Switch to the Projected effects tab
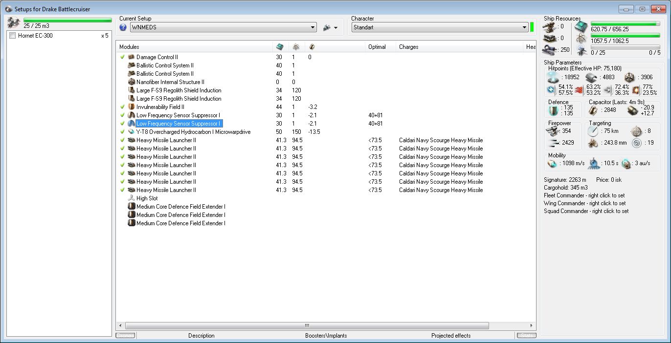 coord(451,336)
